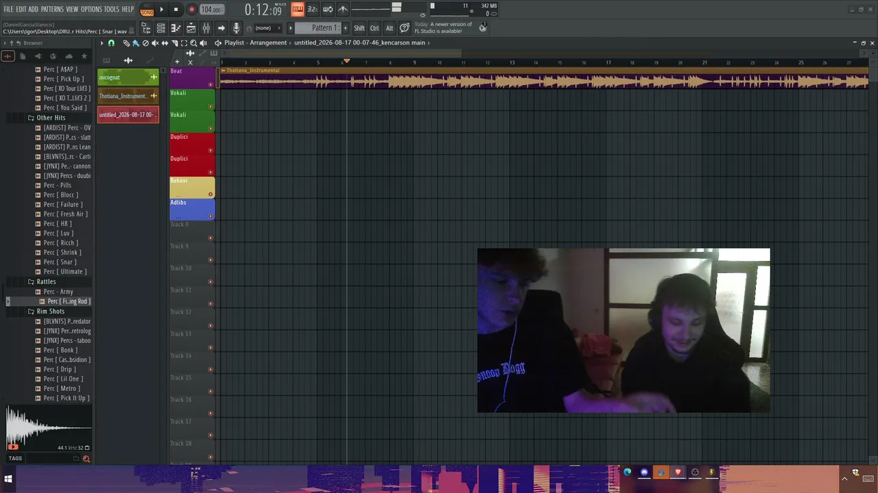Open the (none) snap selector dropdown
The image size is (878, 493).
[x=268, y=28]
